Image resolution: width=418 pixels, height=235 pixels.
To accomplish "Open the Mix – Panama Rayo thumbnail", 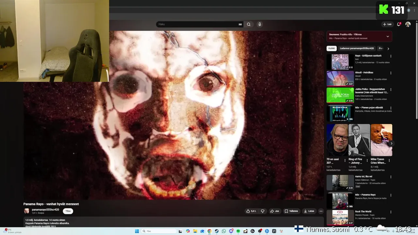I will pos(340,201).
